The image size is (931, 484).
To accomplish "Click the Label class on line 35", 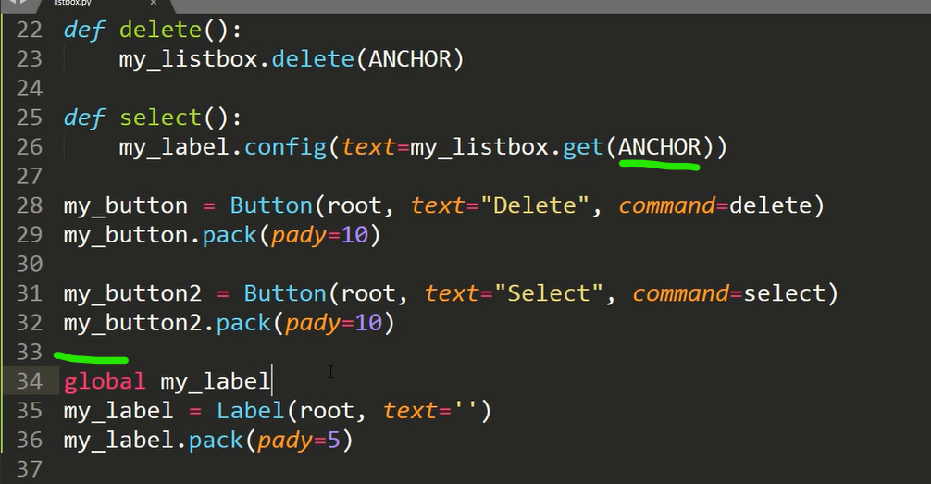I will click(x=251, y=410).
